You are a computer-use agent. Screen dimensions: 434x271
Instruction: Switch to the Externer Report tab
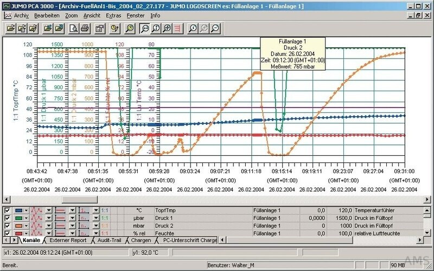coord(68,240)
